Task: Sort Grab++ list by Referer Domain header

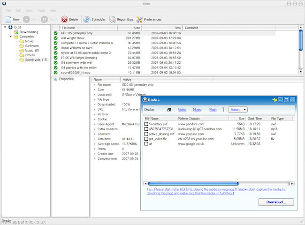Action: point(203,119)
